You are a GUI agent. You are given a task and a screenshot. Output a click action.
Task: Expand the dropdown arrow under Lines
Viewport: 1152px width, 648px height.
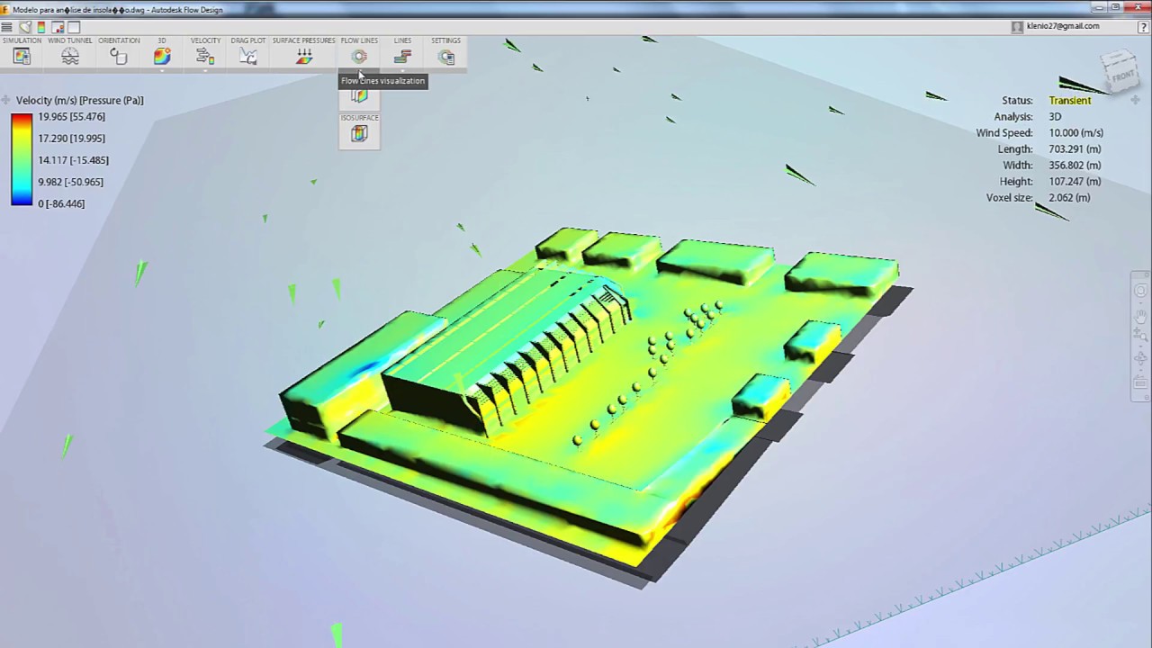402,69
